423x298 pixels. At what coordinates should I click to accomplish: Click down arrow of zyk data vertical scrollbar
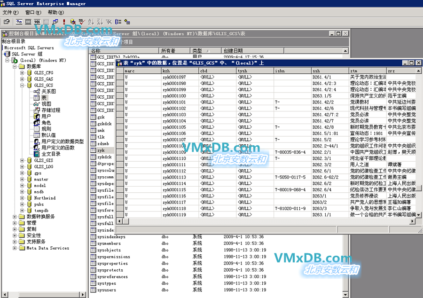tap(418, 215)
